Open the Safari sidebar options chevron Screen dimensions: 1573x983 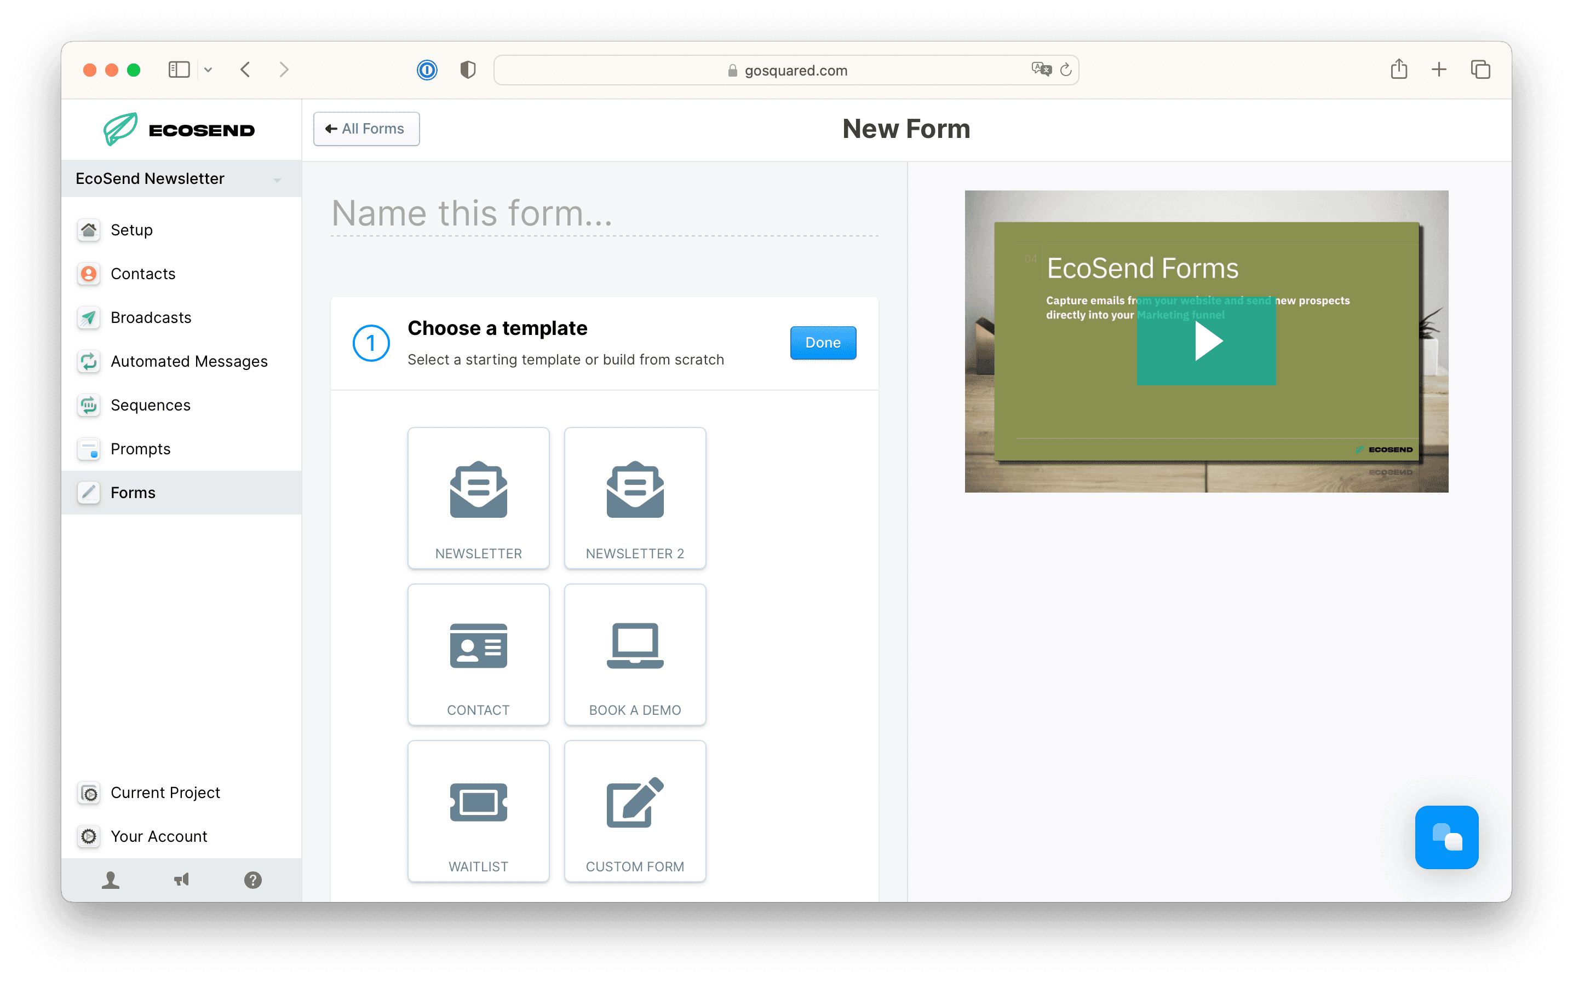(208, 70)
